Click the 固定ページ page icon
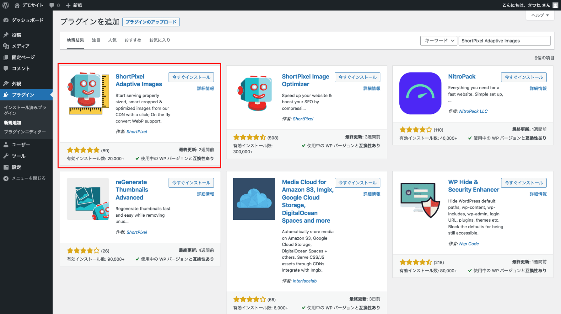Screen dimensions: 561x314 (x=6, y=57)
